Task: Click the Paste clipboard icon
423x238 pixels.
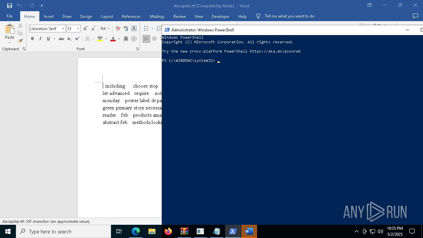Action: 10,29
